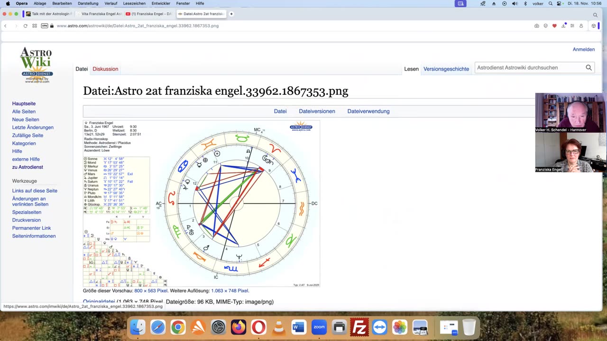
Task: Click zu Astrodienst sidebar link
Action: [x=28, y=167]
